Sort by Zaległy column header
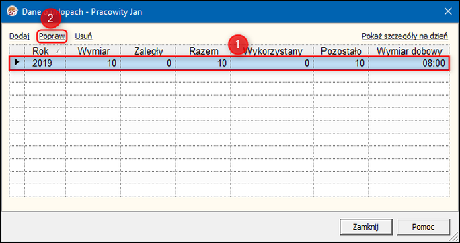460x243 pixels. [149, 51]
